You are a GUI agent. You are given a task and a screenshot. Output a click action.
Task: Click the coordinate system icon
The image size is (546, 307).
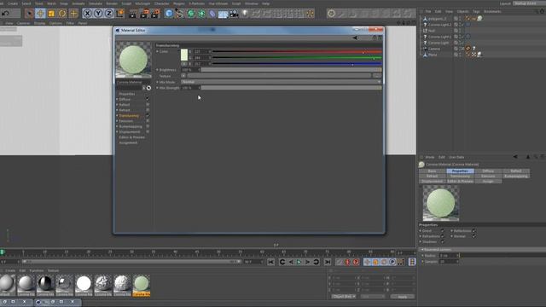tap(120, 14)
